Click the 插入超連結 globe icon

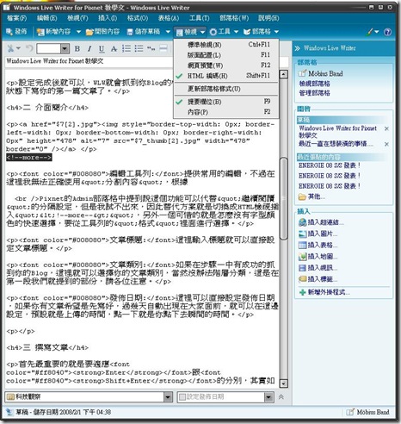[x=302, y=222]
